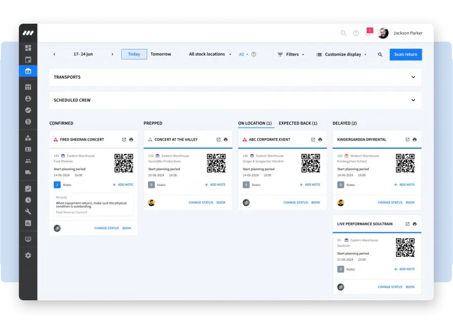453x324 pixels.
Task: Open the circular arrow icon in sidebar
Action: click(x=28, y=110)
